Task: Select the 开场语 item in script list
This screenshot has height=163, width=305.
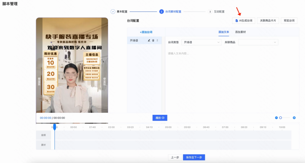Action: (144, 40)
